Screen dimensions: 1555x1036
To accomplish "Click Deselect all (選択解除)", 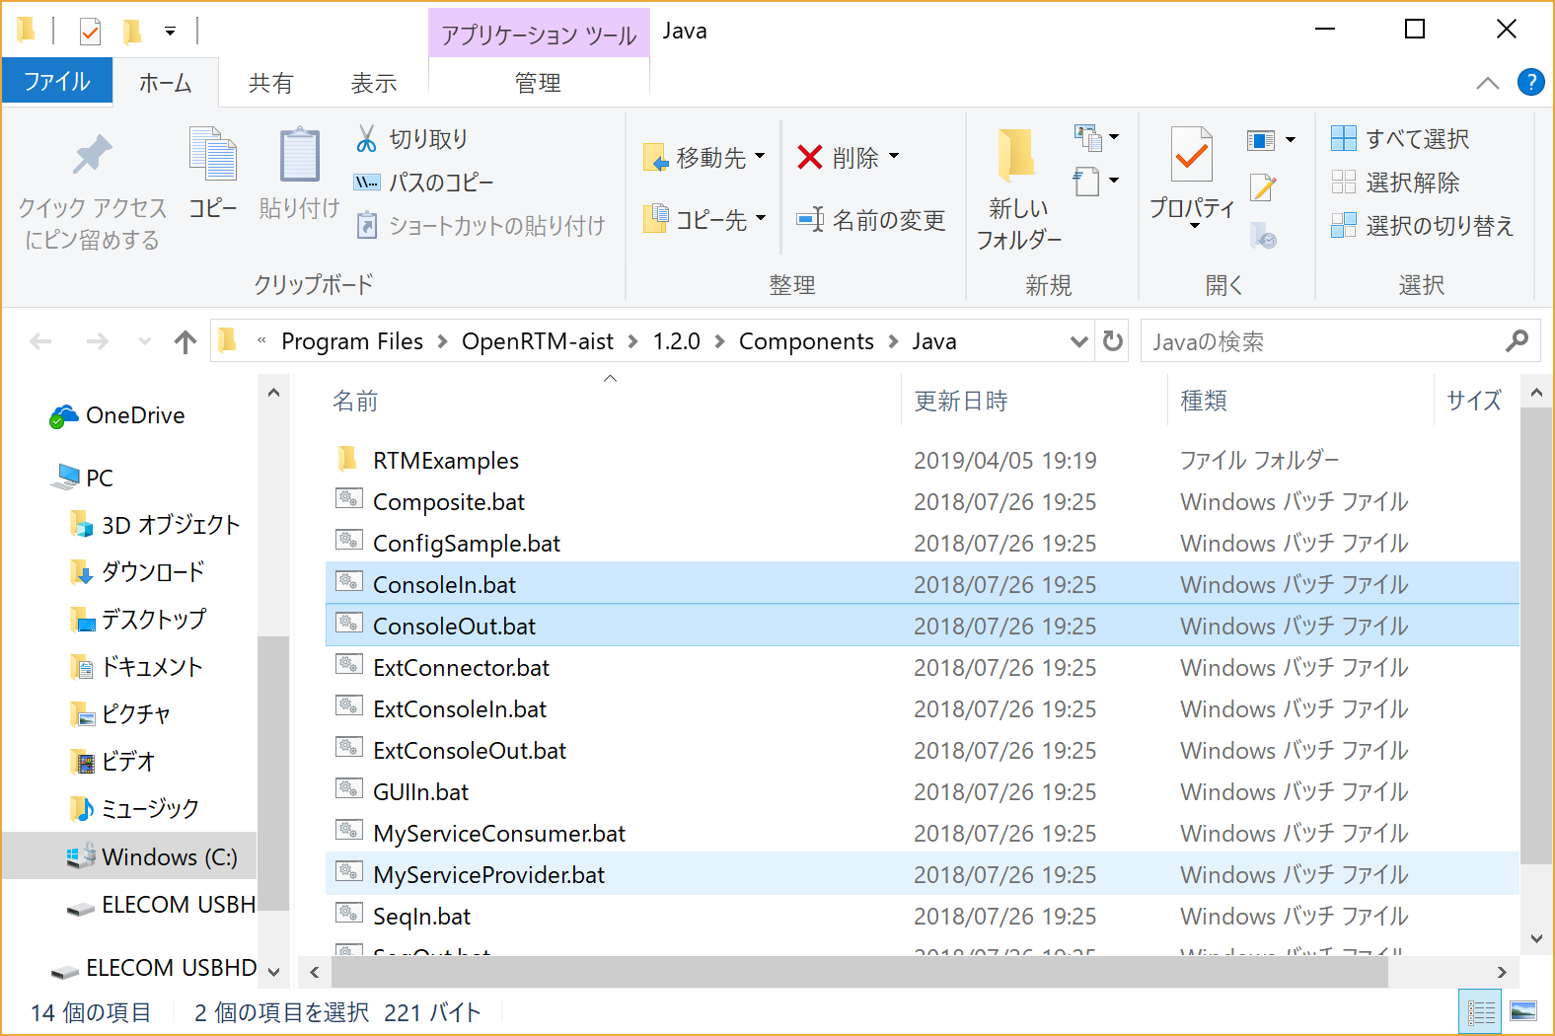I will pyautogui.click(x=1395, y=183).
